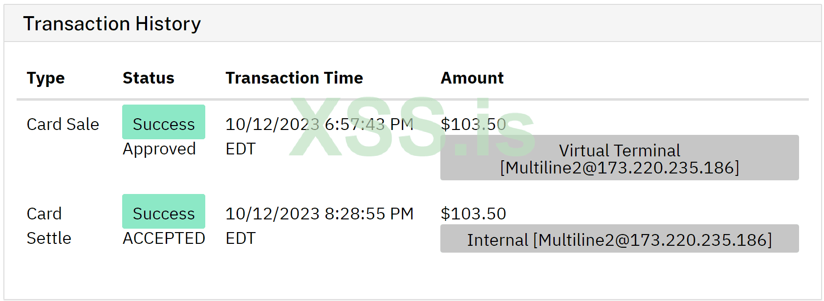This screenshot has height=301, width=824.
Task: Sort by the Status column header
Action: 149,78
